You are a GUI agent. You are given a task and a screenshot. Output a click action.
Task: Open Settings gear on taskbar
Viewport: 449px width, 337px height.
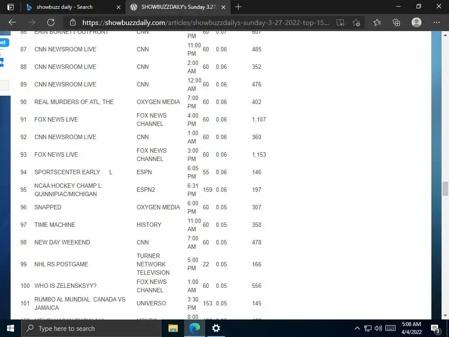216,328
